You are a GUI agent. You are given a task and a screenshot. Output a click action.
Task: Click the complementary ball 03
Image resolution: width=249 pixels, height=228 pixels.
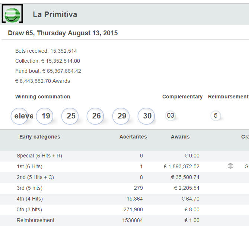pos(170,115)
